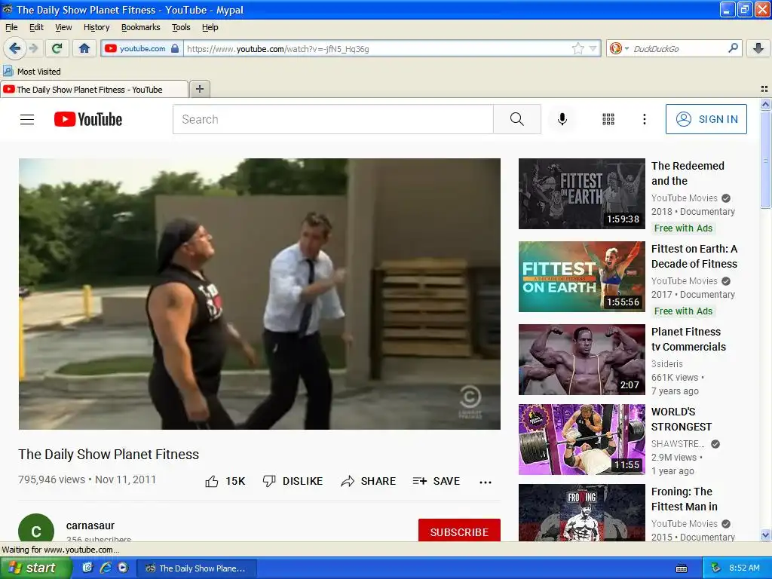This screenshot has width=772, height=579.
Task: Open the File menu
Action: tap(11, 27)
